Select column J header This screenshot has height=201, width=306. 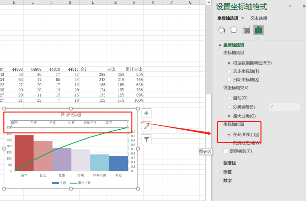pos(52,2)
